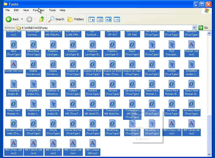Image resolution: width=215 pixels, height=158 pixels.
Task: Click the vertical scrollbar thumb
Action: point(209,134)
